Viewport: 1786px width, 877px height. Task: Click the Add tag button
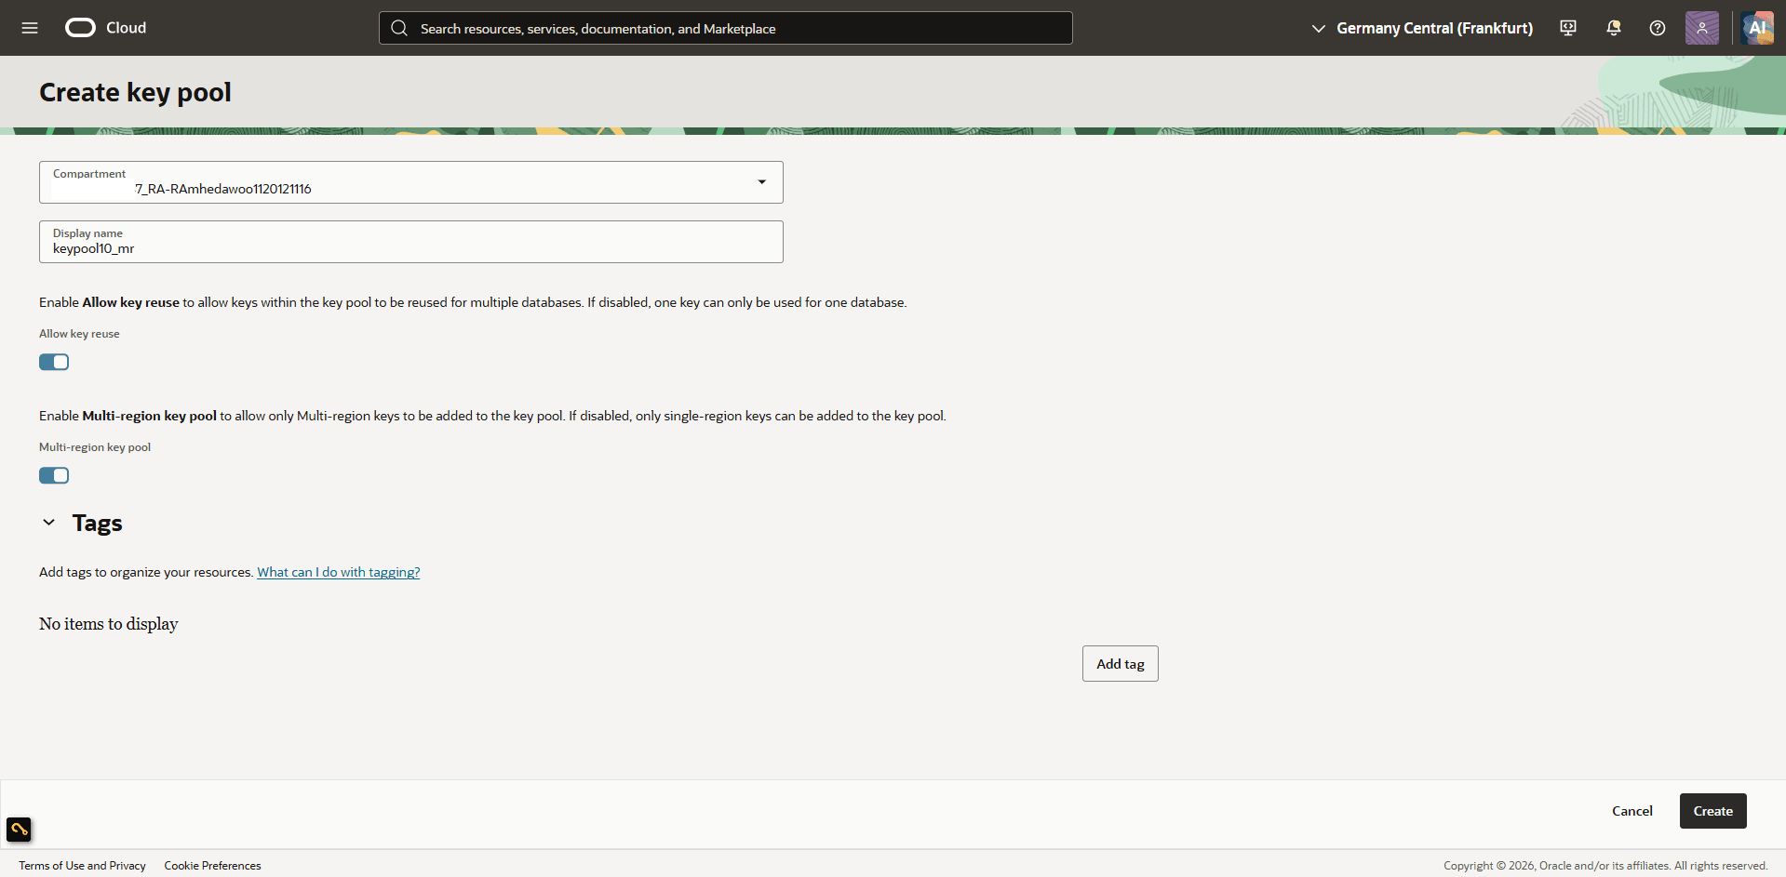tap(1121, 664)
